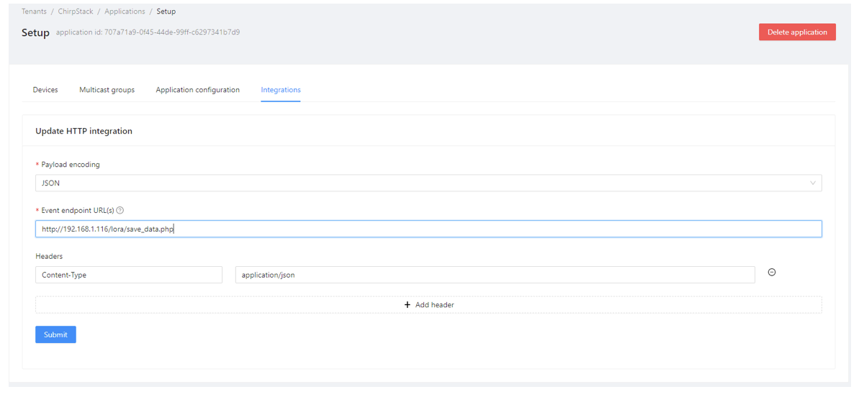The width and height of the screenshot is (864, 397).
Task: Select the Integrations tab
Action: (280, 90)
